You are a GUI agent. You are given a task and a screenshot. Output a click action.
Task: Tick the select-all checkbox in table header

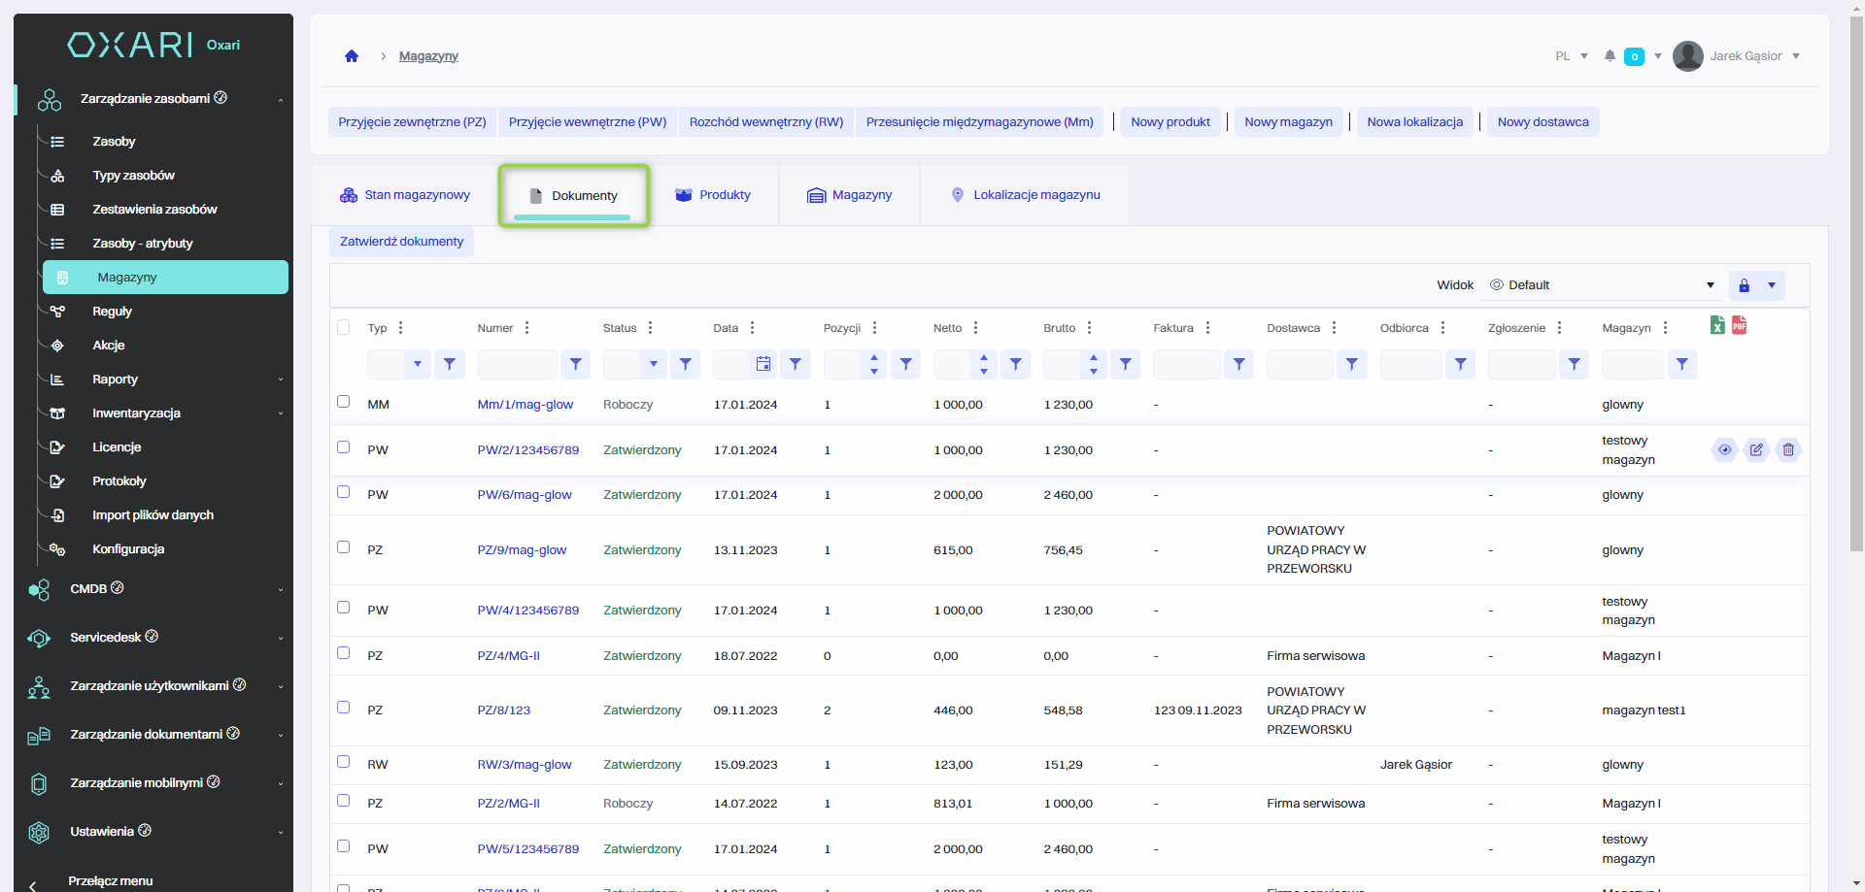point(343,327)
